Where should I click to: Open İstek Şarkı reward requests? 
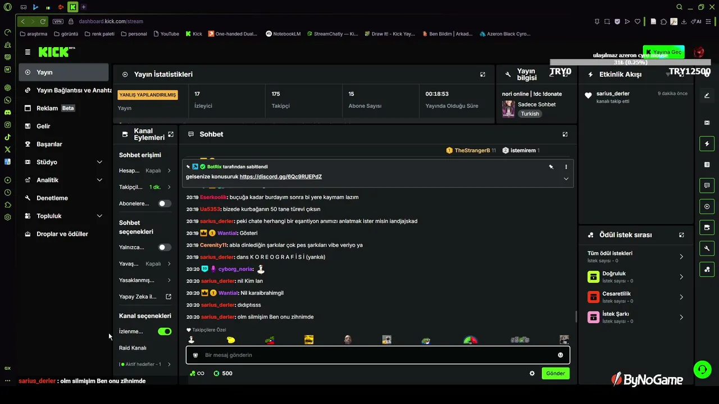pos(635,317)
